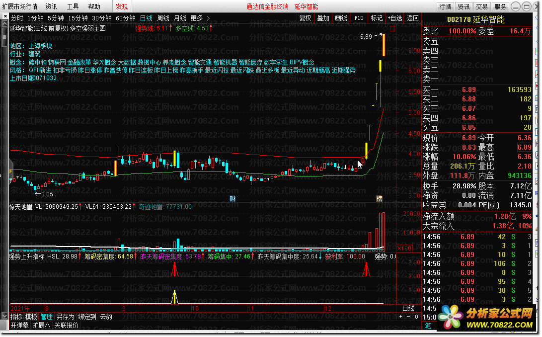Click the 买二 price 6.88
This screenshot has width=542, height=337.
tap(468, 99)
